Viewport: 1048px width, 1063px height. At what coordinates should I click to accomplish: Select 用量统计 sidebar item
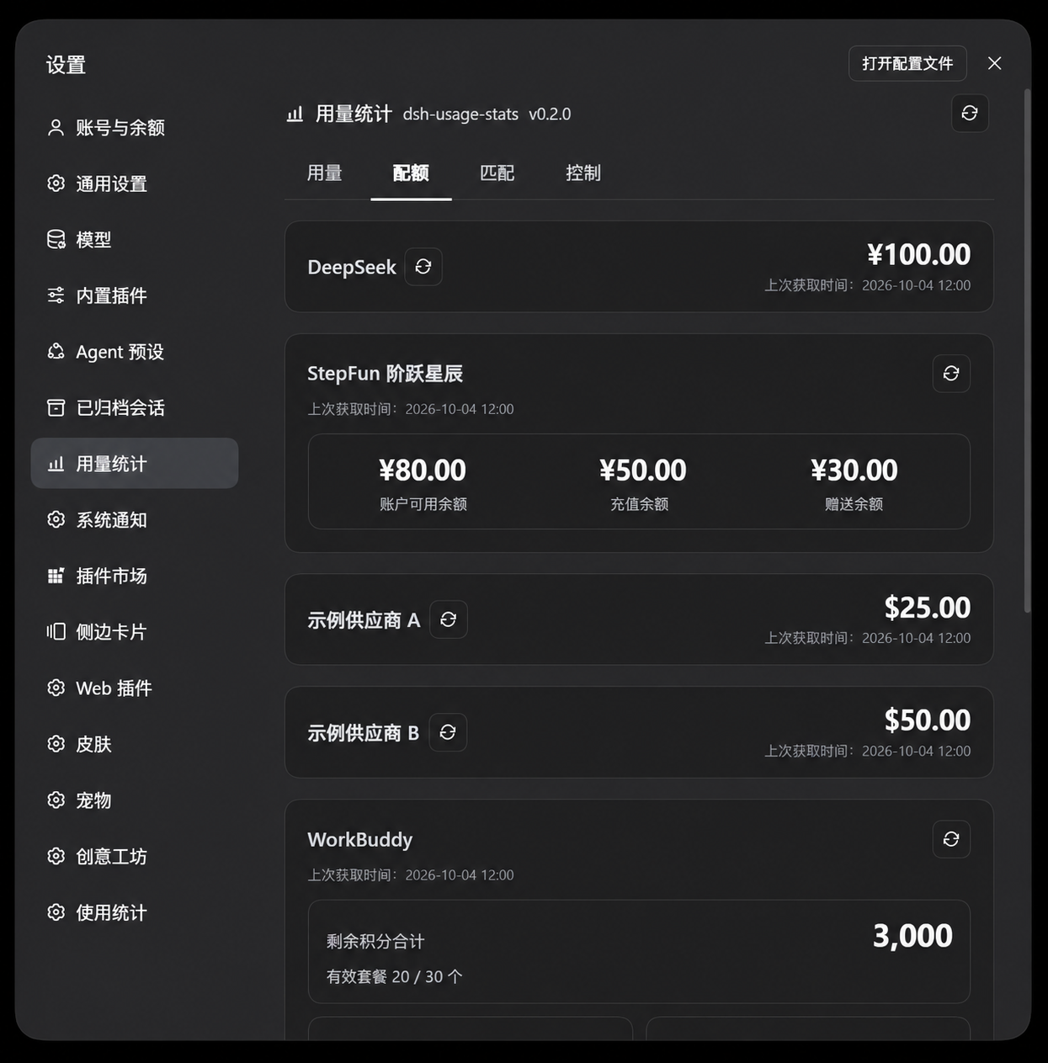coord(135,463)
